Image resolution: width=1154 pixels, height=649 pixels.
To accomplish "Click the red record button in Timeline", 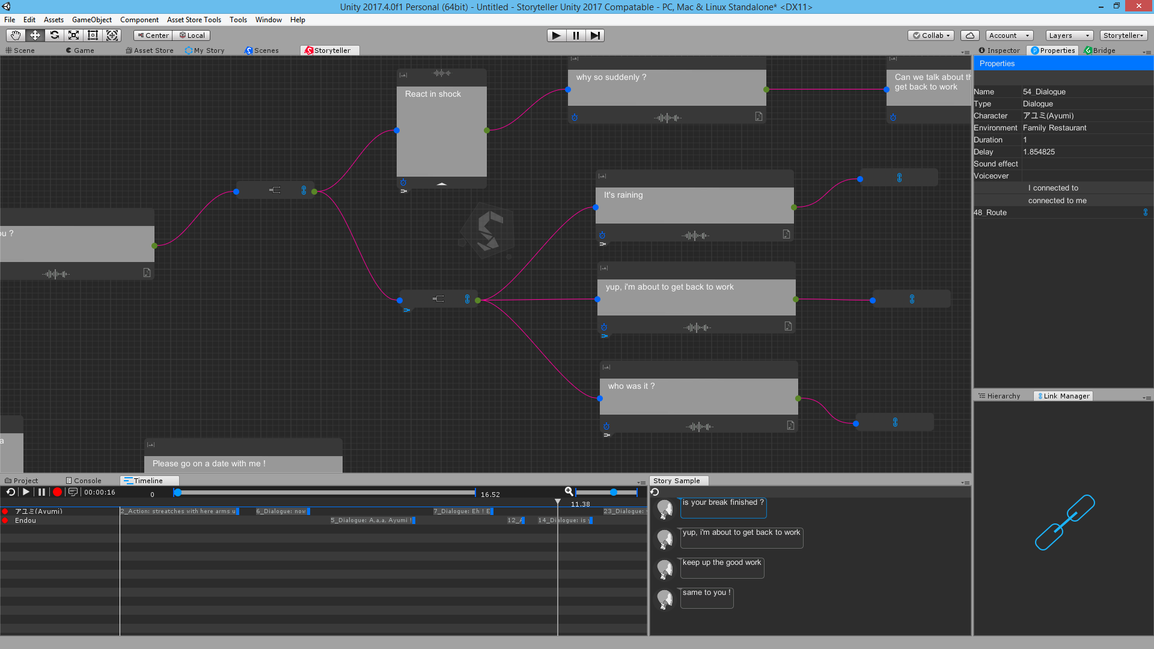I will tap(57, 492).
